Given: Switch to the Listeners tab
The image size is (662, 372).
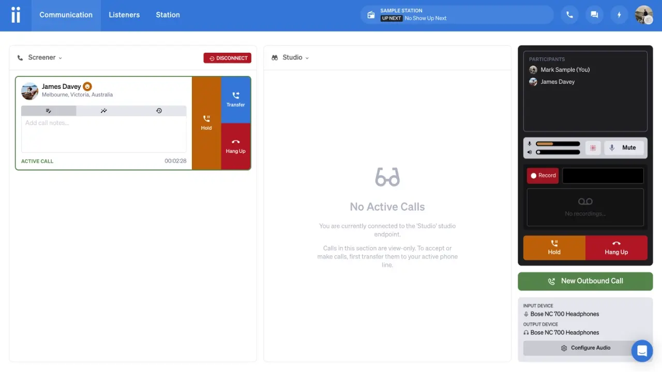Looking at the screenshot, I should coord(124,15).
